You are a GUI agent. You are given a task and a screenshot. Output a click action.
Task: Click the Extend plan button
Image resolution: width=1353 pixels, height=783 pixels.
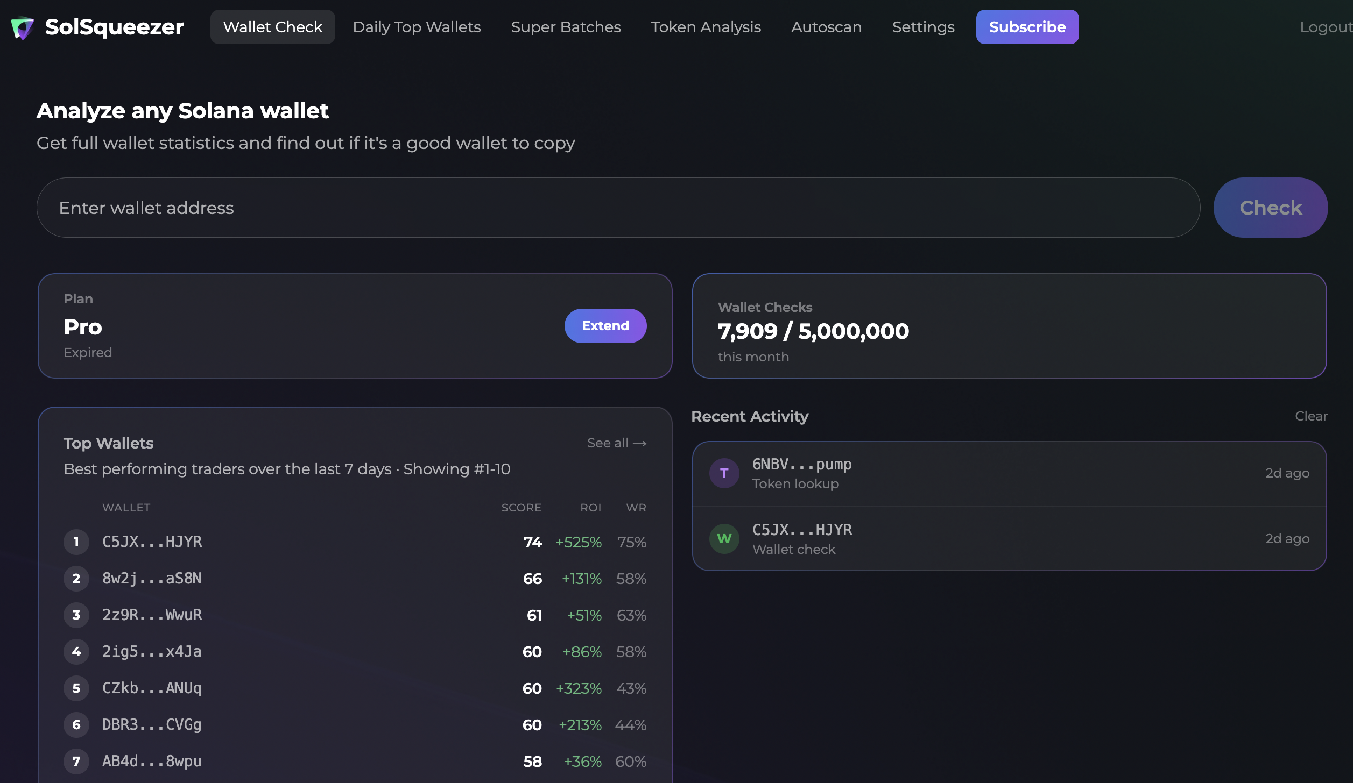pyautogui.click(x=605, y=325)
